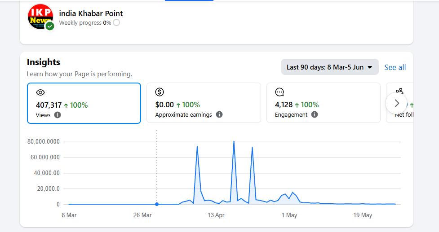Viewport: 439px width, 232px height.
Task: Click the eye icon on Views card
Action: pyautogui.click(x=40, y=92)
